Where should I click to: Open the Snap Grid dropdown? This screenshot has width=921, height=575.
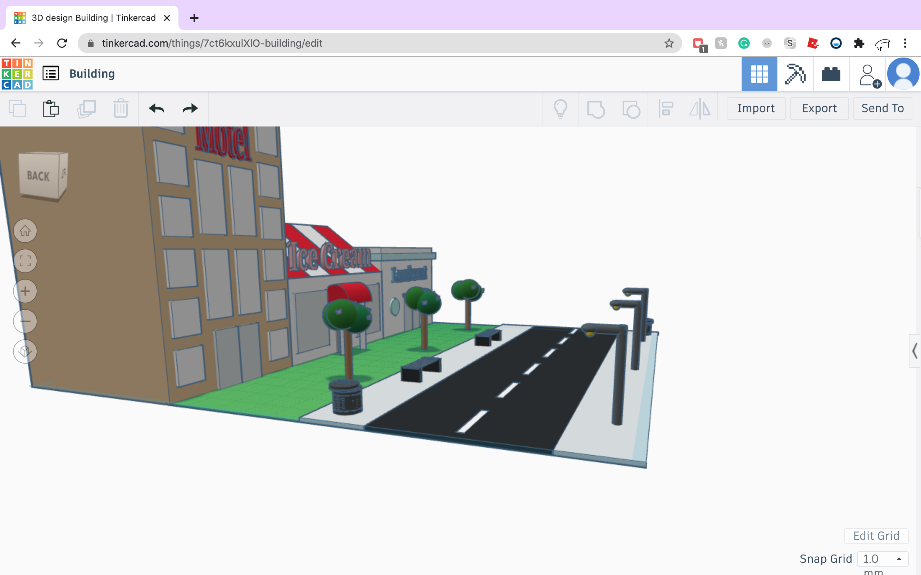[x=883, y=558]
